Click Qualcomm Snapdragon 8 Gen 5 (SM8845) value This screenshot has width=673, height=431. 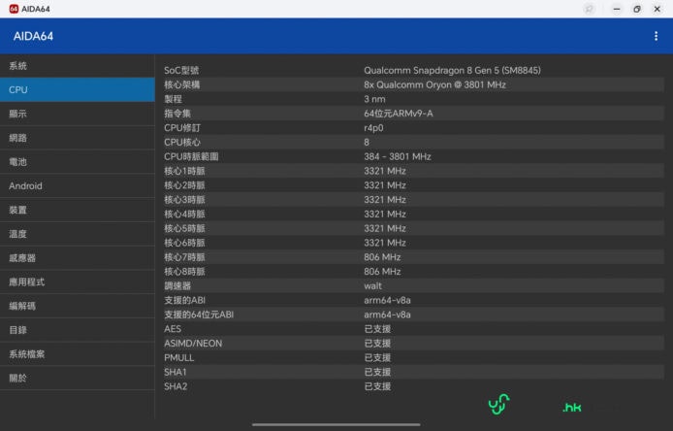[x=452, y=70]
